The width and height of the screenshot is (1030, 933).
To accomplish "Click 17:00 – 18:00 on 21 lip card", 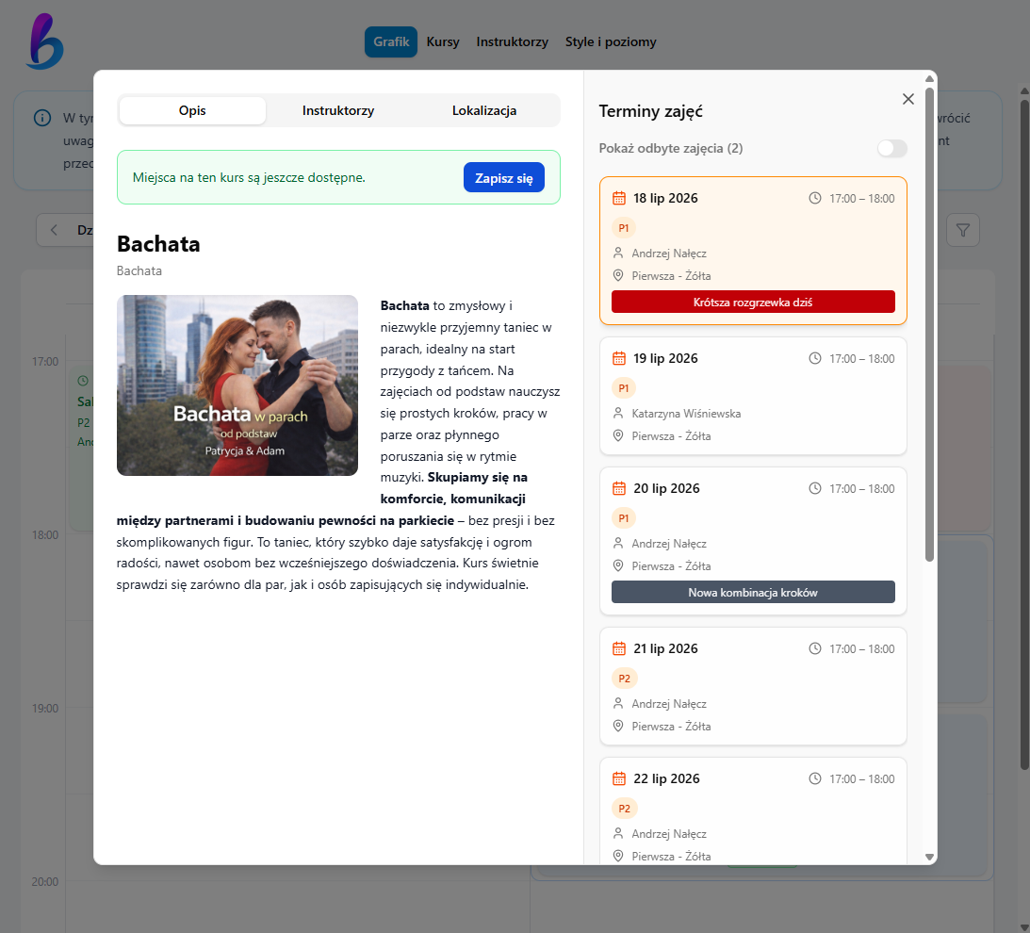I will coord(862,649).
